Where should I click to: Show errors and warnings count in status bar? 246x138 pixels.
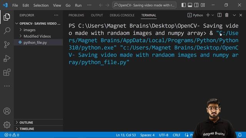pos(12,135)
